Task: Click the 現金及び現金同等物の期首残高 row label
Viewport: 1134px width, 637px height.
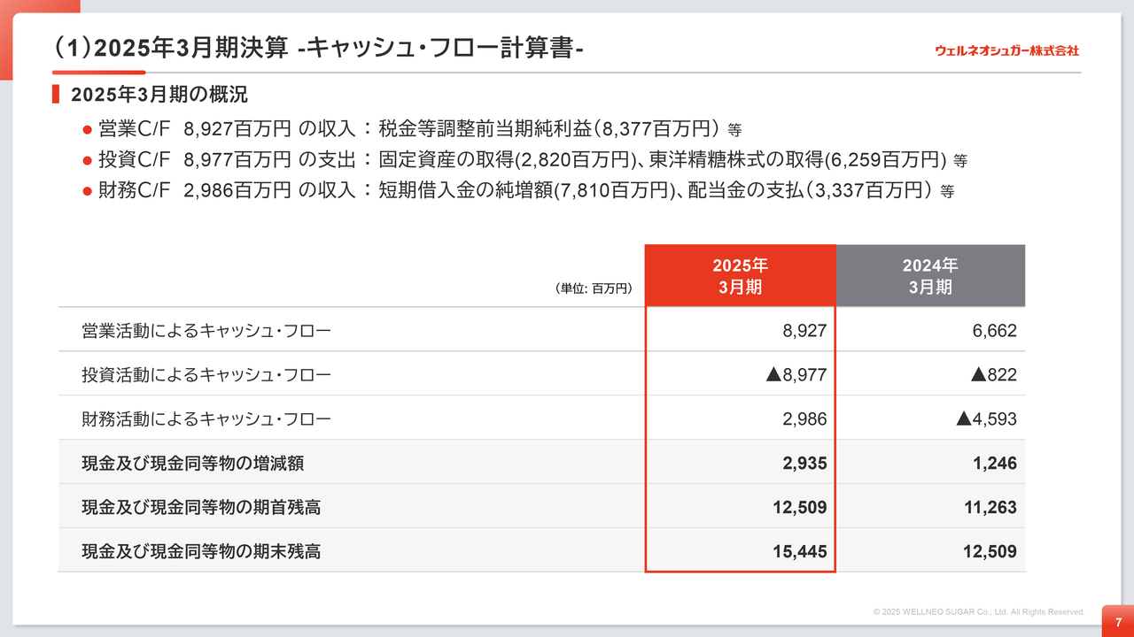Action: pos(201,507)
